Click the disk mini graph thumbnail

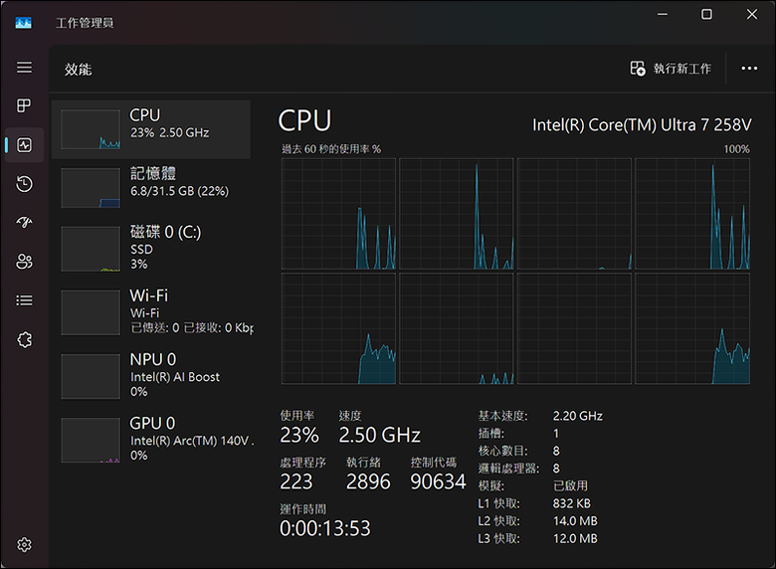coord(91,249)
